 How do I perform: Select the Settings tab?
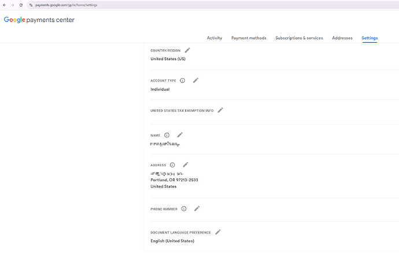coord(370,38)
